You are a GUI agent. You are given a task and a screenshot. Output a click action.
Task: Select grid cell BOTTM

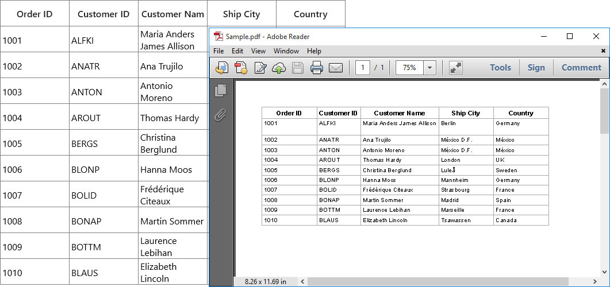tap(103, 247)
